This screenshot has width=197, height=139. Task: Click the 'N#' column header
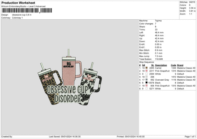coord(143,65)
